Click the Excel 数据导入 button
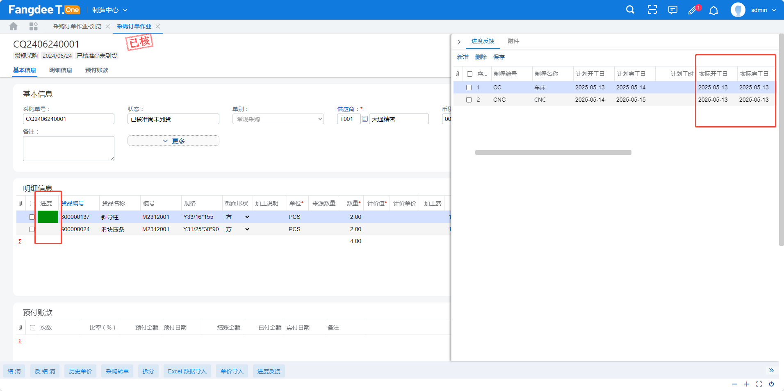This screenshot has width=784, height=391. click(x=187, y=371)
